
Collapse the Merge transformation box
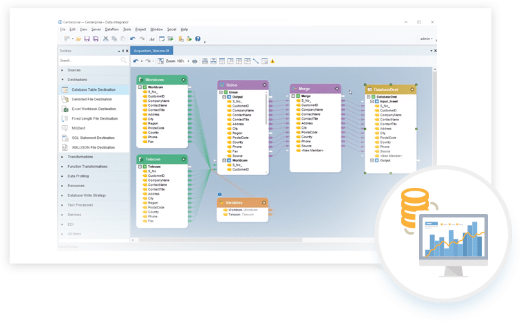[337, 89]
